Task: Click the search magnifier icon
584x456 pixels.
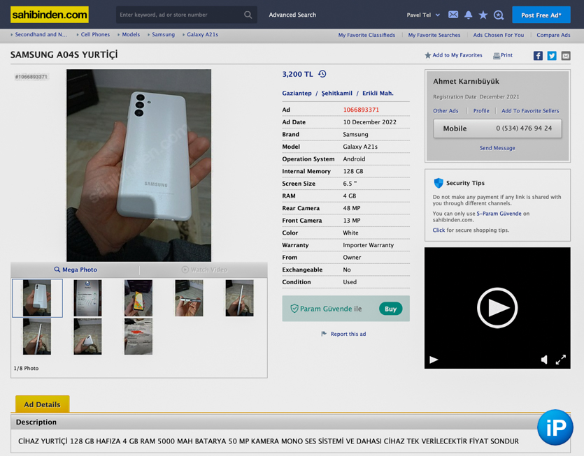Action: pos(248,15)
